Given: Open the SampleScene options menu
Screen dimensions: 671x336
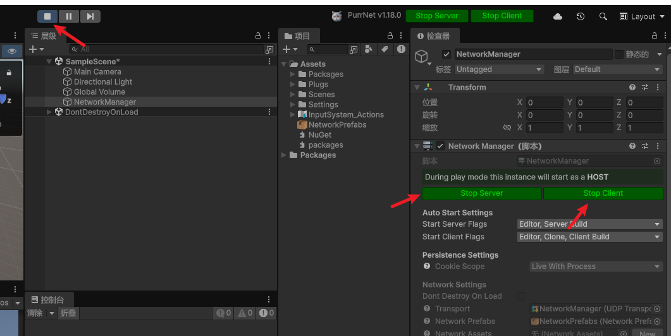Looking at the screenshot, I should coord(269,61).
